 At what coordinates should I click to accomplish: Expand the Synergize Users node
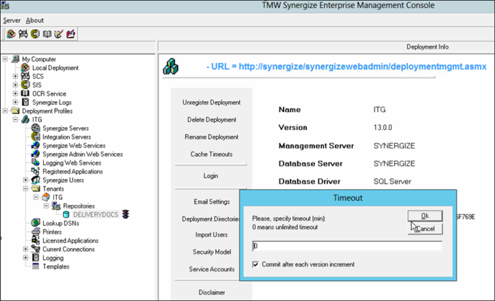coord(26,180)
